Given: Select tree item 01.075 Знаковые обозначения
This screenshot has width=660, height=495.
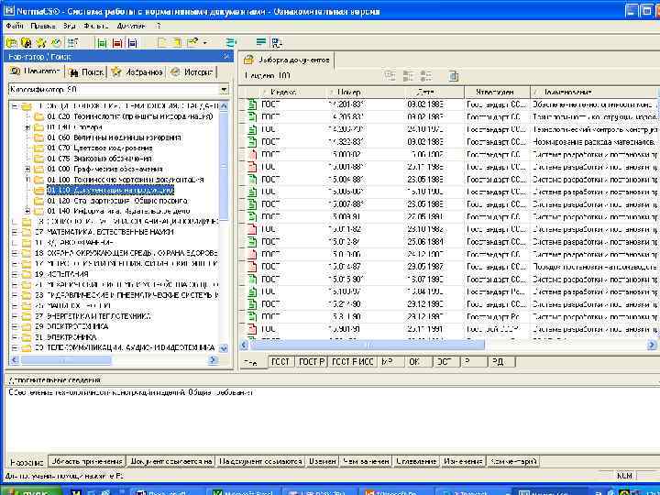Looking at the screenshot, I should [99, 159].
